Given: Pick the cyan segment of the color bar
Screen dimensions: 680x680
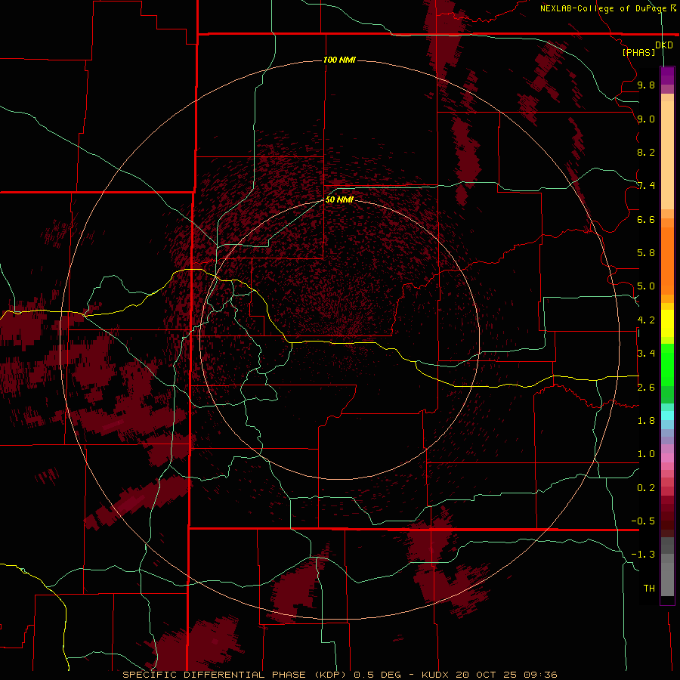Looking at the screenshot, I should tap(667, 416).
